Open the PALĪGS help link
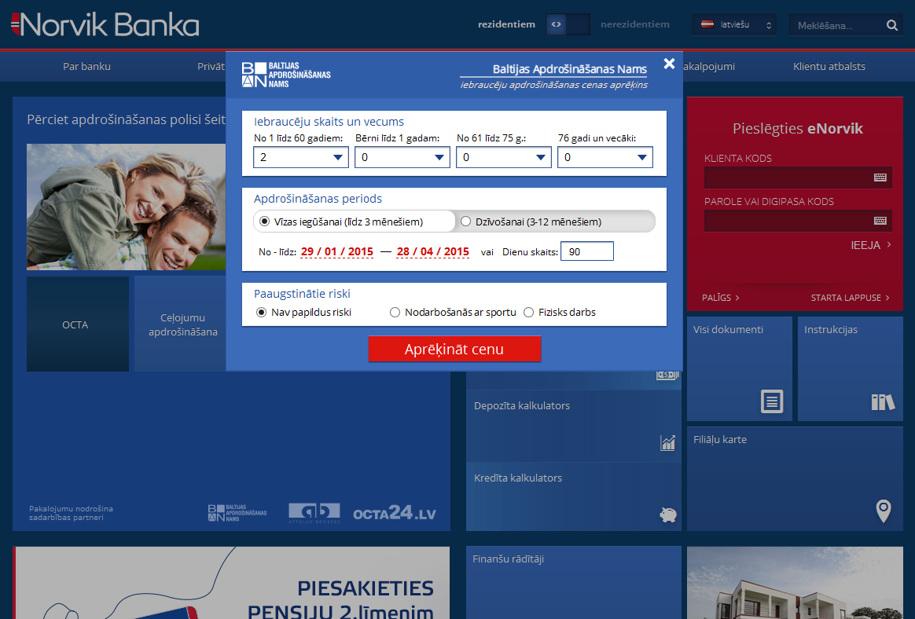Viewport: 915px width, 619px height. click(x=721, y=298)
